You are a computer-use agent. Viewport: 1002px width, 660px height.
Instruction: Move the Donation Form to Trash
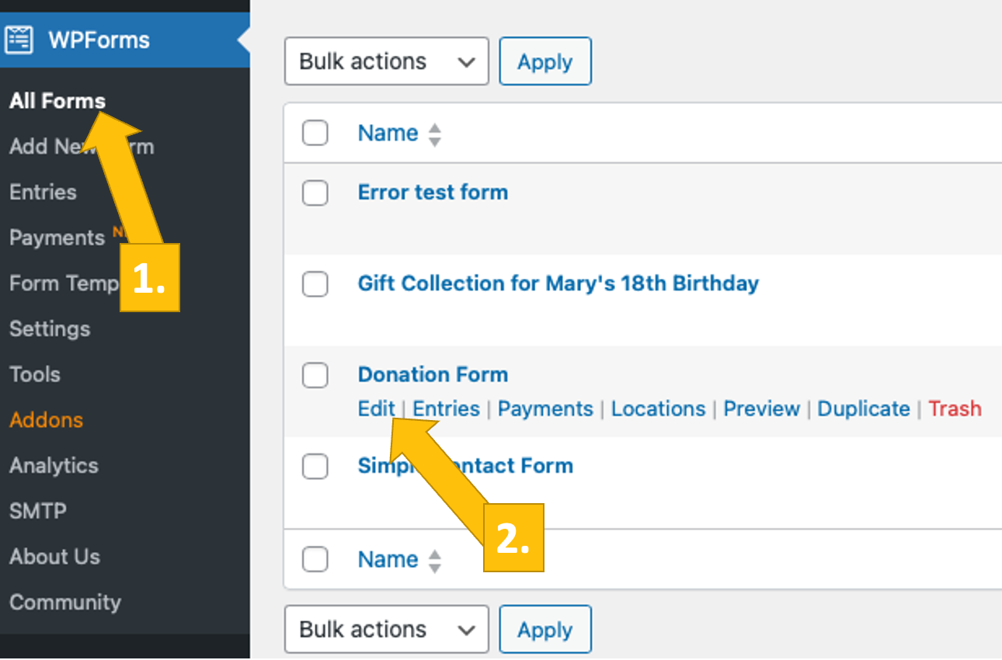pos(955,409)
